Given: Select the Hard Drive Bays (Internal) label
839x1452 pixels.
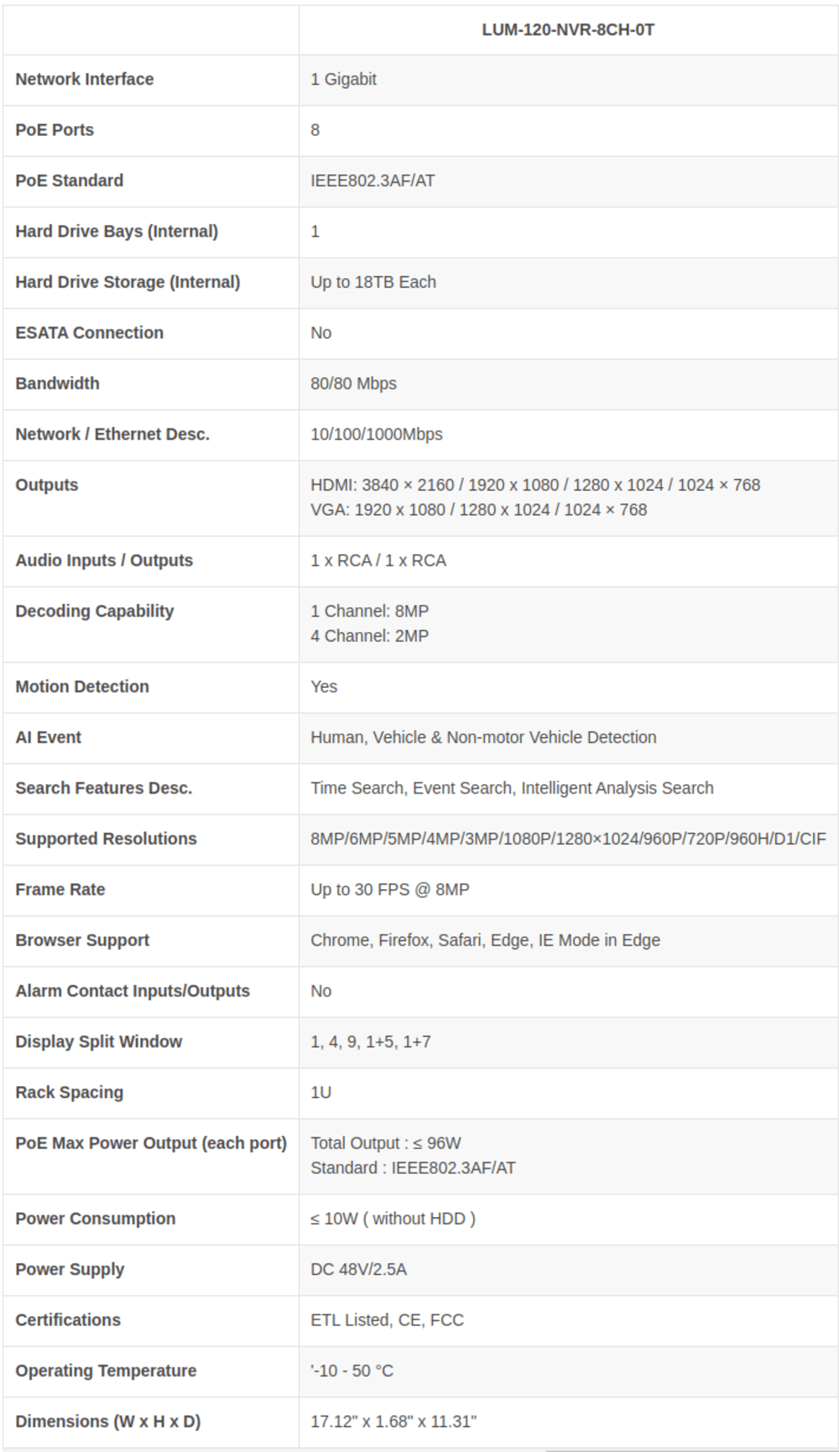Looking at the screenshot, I should [x=117, y=232].
